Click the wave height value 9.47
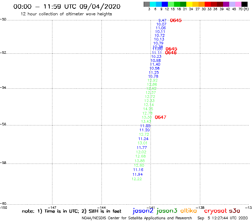252x221 pixels. [162, 20]
